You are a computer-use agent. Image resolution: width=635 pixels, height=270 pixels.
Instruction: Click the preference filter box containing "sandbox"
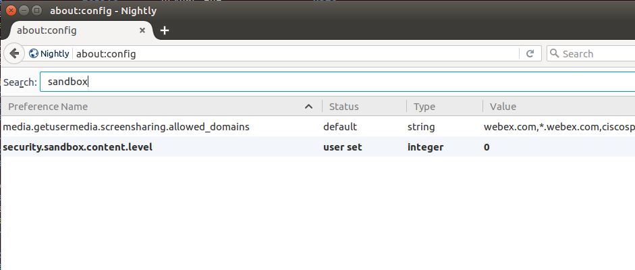coord(337,82)
